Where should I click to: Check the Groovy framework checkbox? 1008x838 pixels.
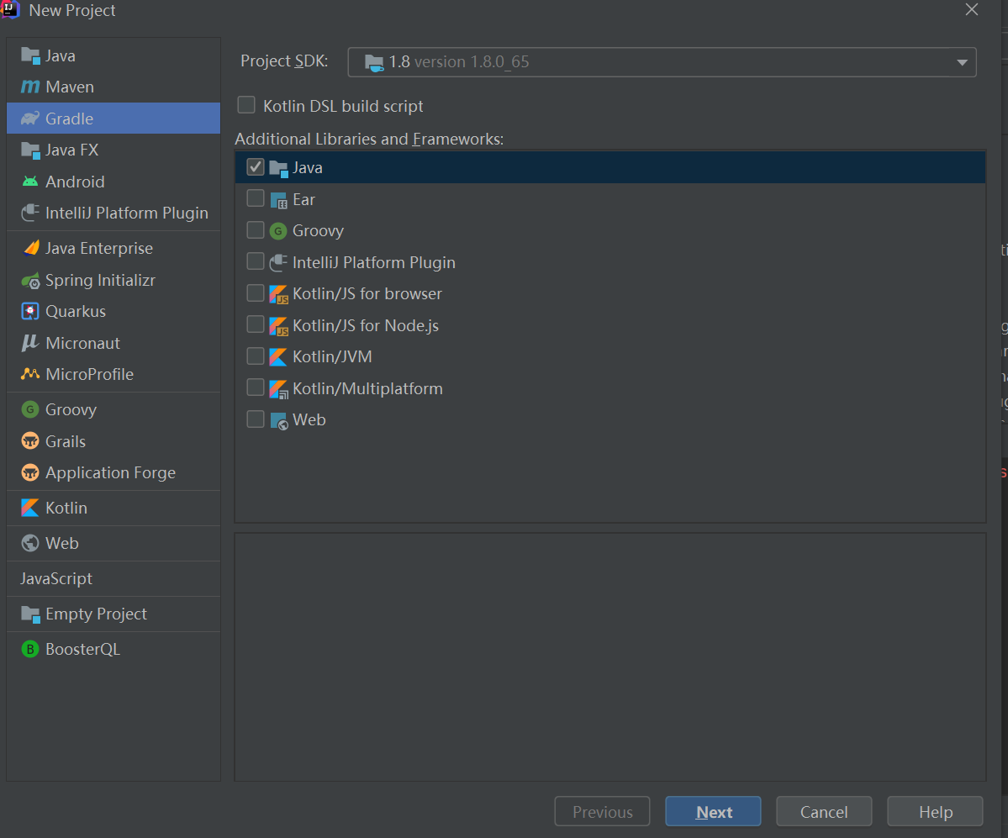click(x=256, y=230)
